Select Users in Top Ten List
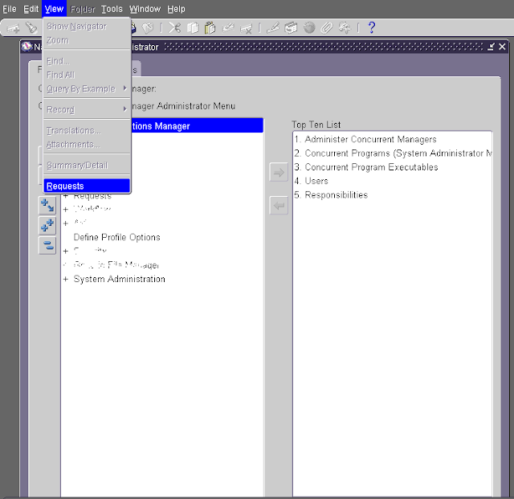This screenshot has width=514, height=499. 311,181
